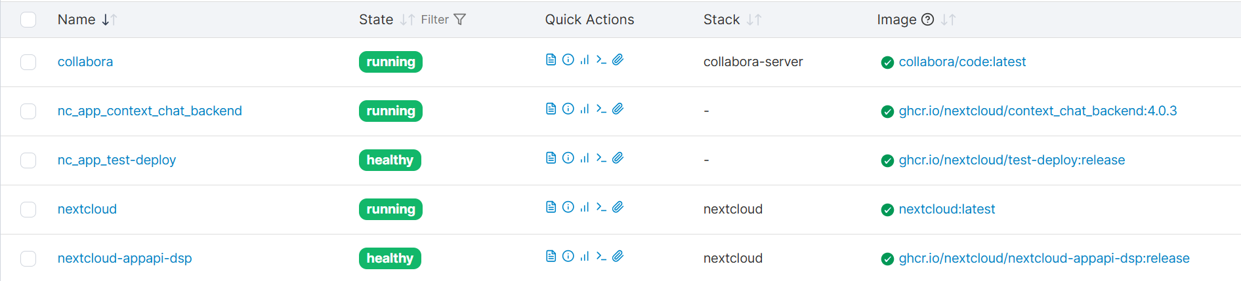
Task: Click the healthy badge for nextcloud-appapi-dsp
Action: pos(390,258)
